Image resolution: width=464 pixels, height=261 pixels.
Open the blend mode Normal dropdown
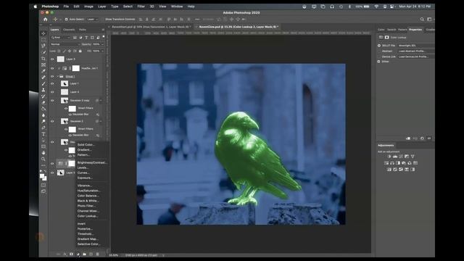(65, 44)
